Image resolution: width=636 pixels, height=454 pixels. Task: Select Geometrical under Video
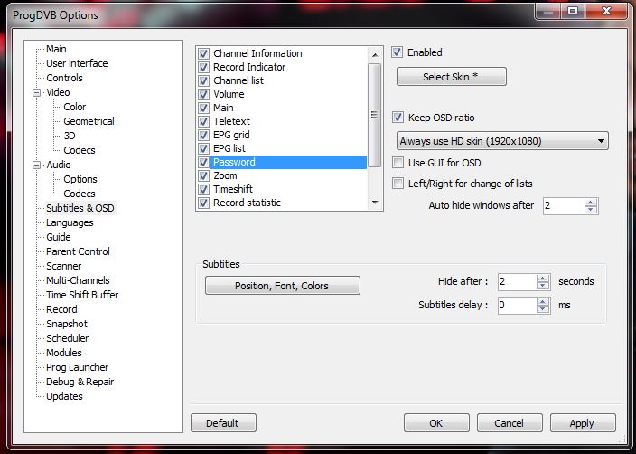tap(89, 121)
